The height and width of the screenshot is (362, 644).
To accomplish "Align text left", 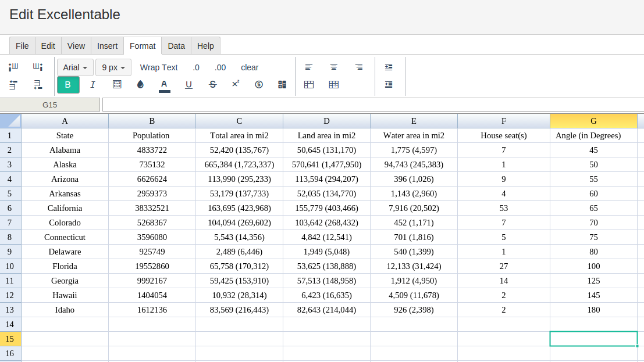I will click(309, 67).
